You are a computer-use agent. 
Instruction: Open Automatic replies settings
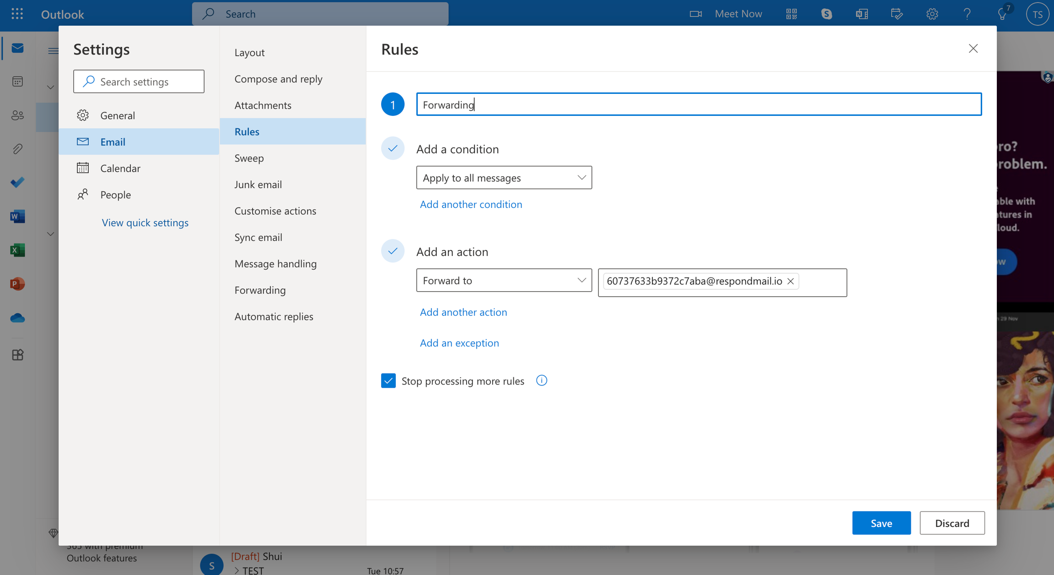(x=274, y=316)
